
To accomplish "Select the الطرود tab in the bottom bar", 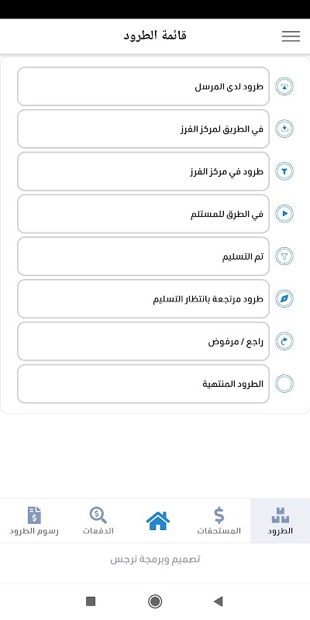I will [281, 521].
